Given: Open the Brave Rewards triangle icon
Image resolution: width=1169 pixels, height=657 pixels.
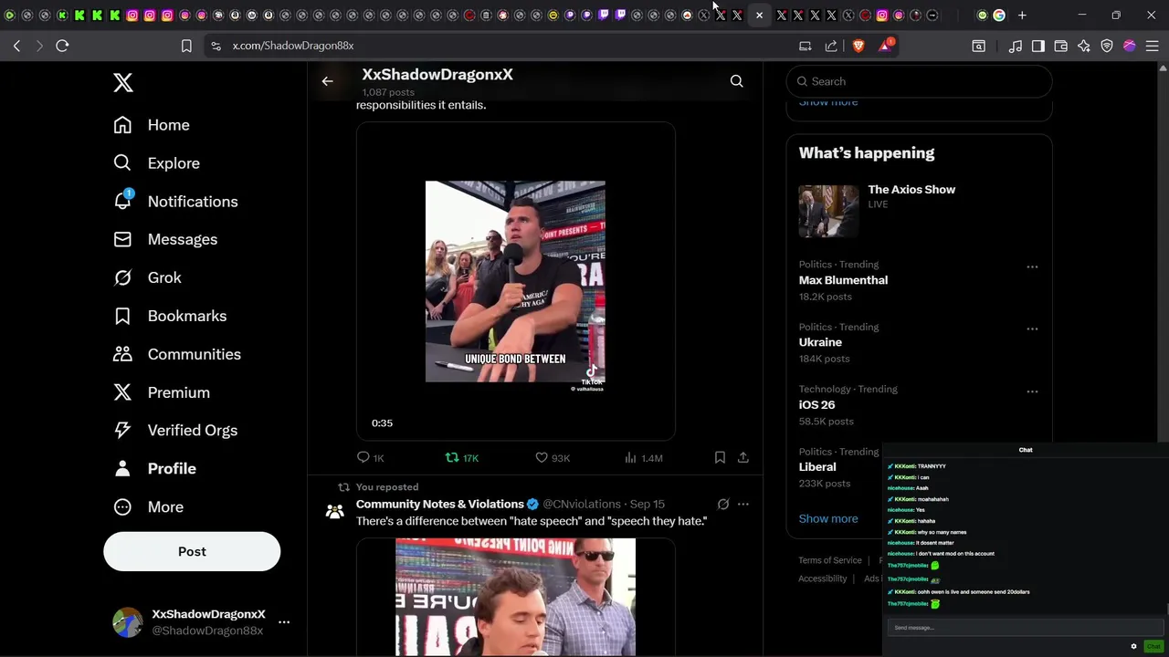Looking at the screenshot, I should pos(885,46).
